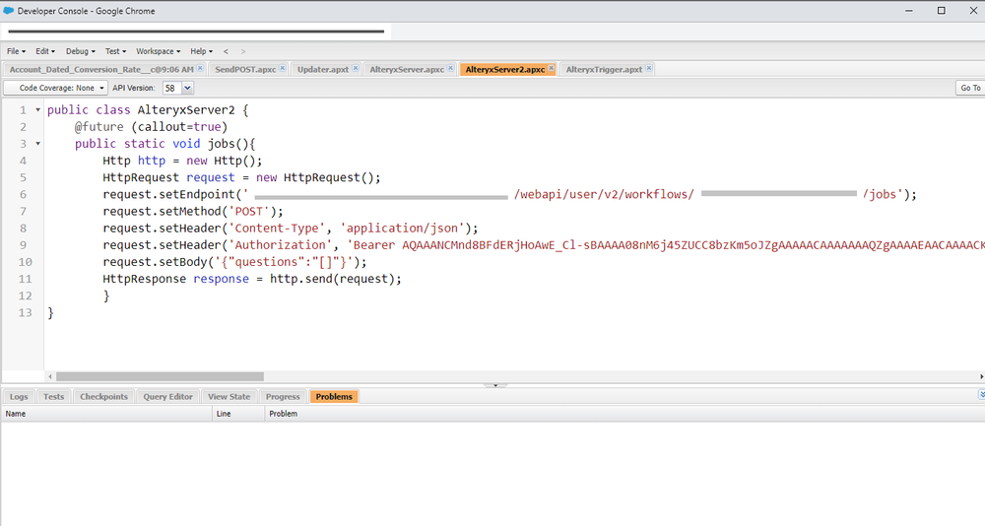Select the Problems tab

pos(334,397)
